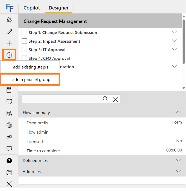This screenshot has height=191, width=186.
Task: Select the Designer tab
Action: tap(58, 8)
